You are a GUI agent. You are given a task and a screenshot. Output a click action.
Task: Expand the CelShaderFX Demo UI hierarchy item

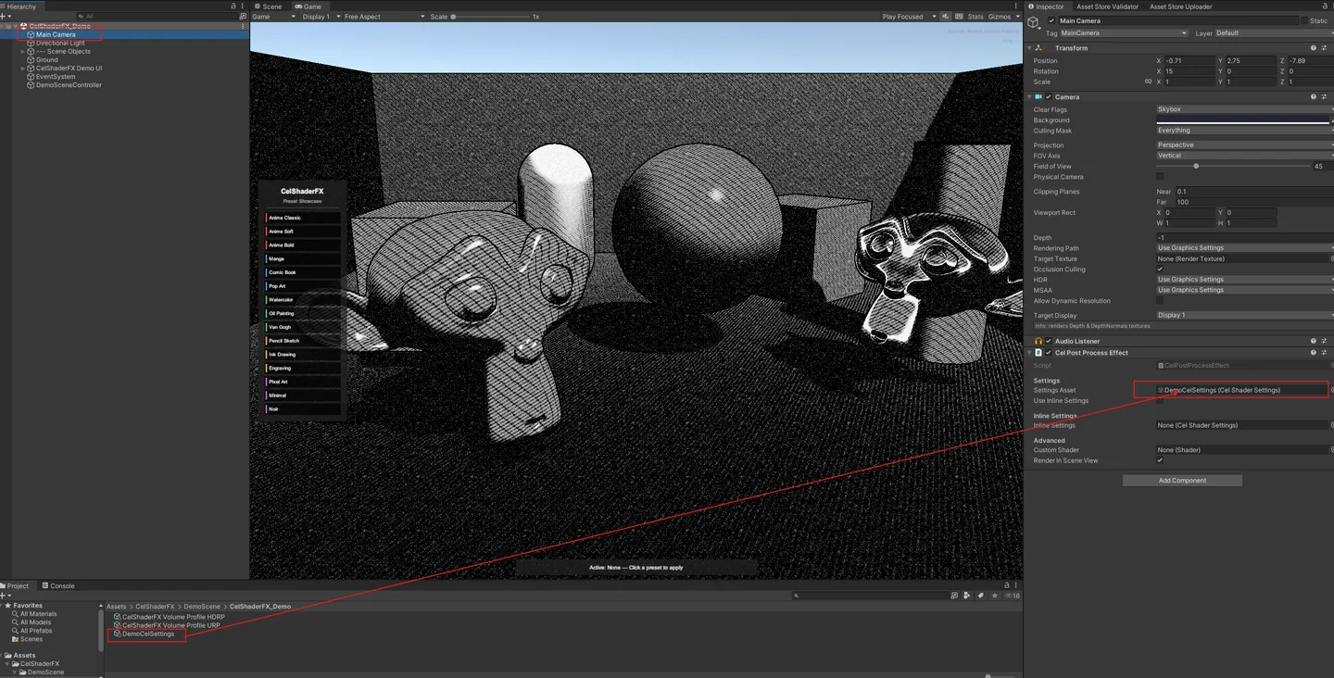pyautogui.click(x=23, y=69)
